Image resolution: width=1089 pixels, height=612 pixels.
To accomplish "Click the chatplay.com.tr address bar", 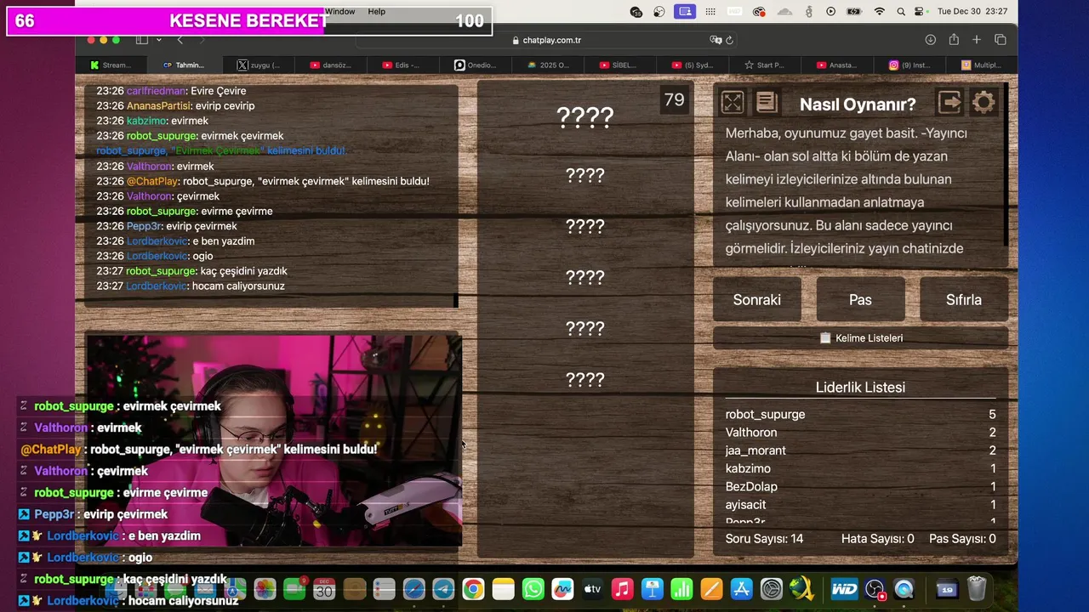I will coord(547,40).
